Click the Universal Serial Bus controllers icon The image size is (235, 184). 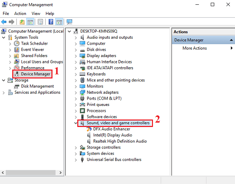pos(83,159)
